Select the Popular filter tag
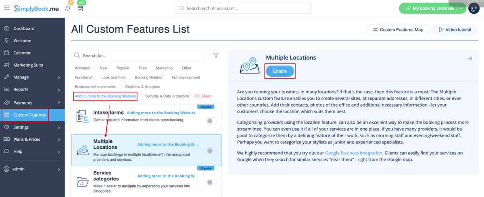 point(123,68)
